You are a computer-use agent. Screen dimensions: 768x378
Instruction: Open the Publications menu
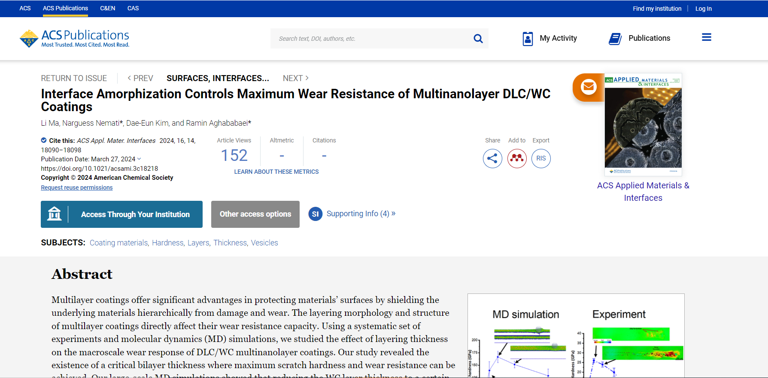tap(640, 39)
